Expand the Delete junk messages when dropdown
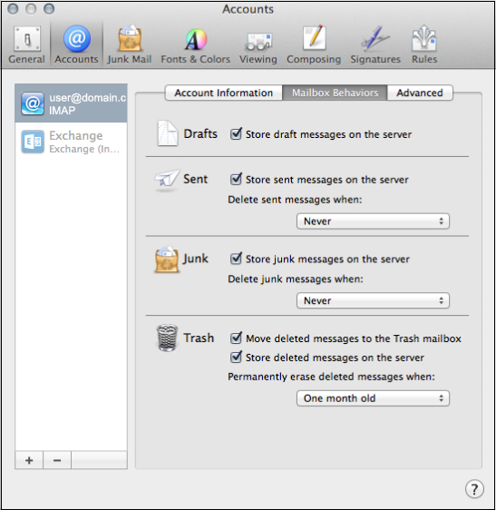The height and width of the screenshot is (510, 496). coord(373,300)
